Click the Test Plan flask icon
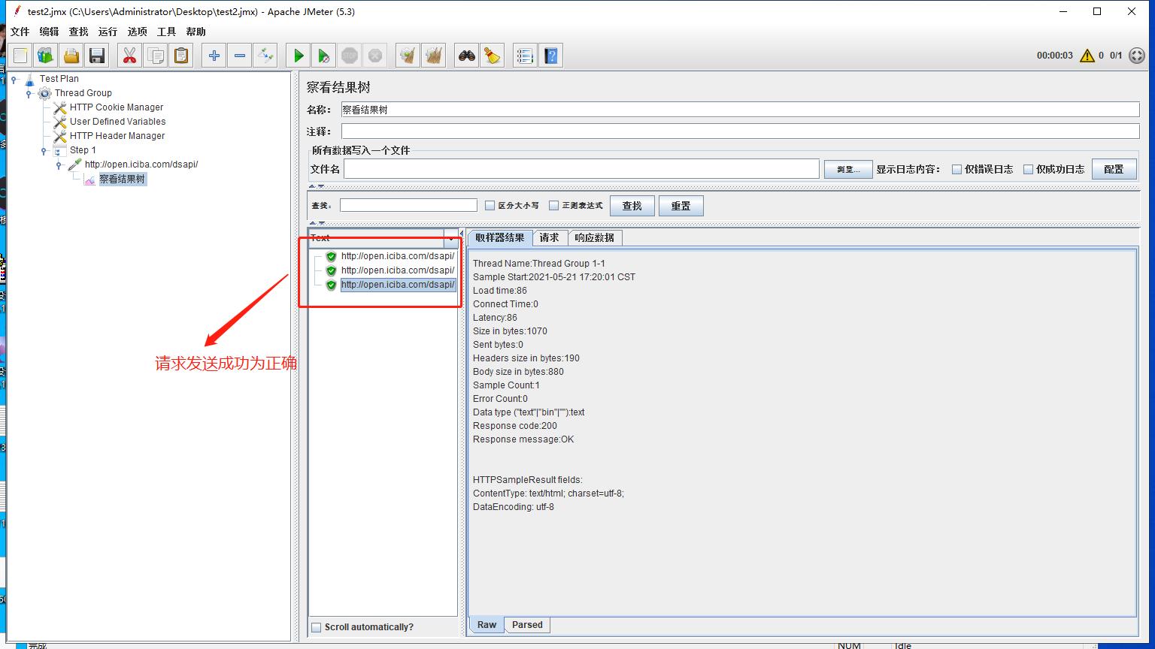The width and height of the screenshot is (1155, 649). [x=29, y=79]
